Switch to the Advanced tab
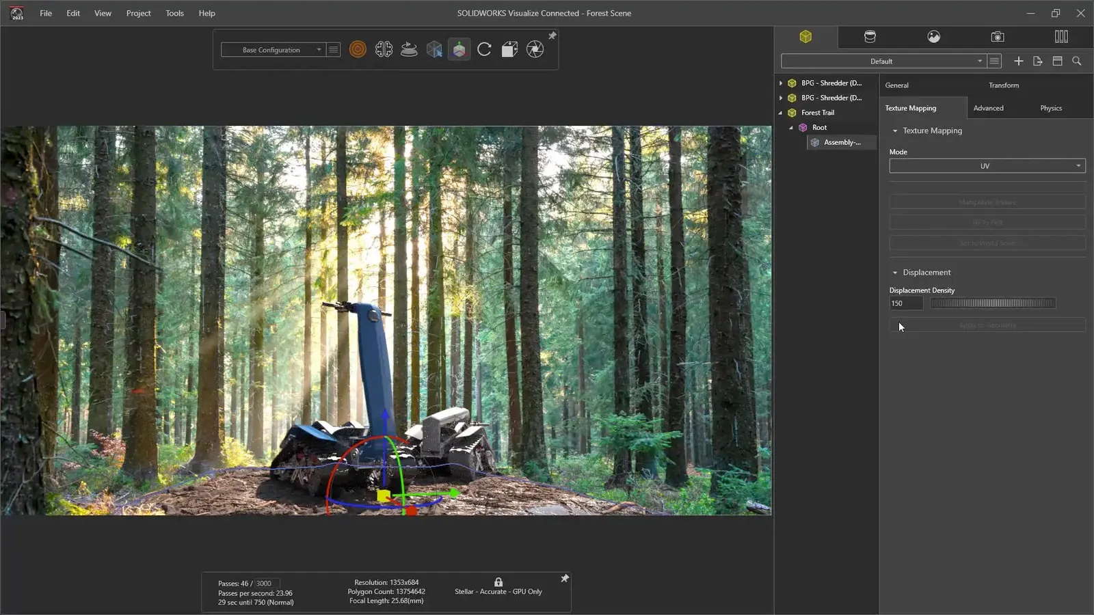Viewport: 1094px width, 615px height. click(x=989, y=108)
